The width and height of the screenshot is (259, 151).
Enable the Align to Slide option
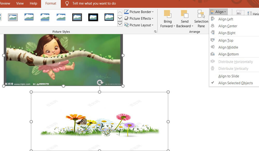coord(228,76)
